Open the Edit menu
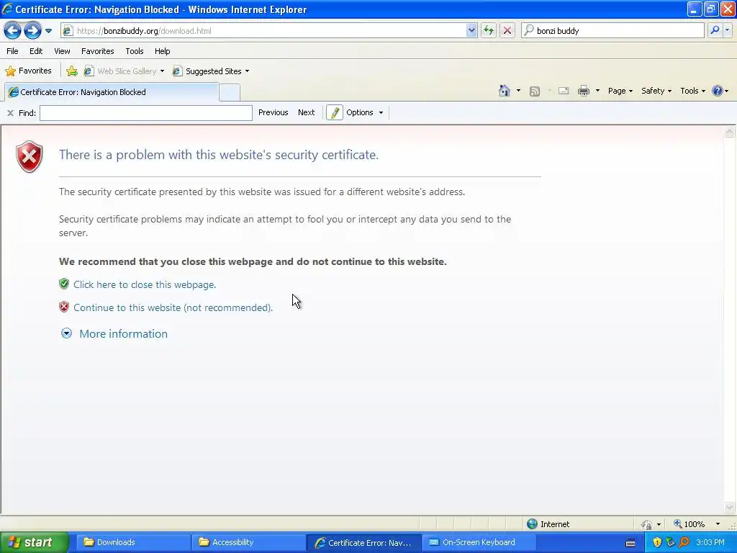 36,51
